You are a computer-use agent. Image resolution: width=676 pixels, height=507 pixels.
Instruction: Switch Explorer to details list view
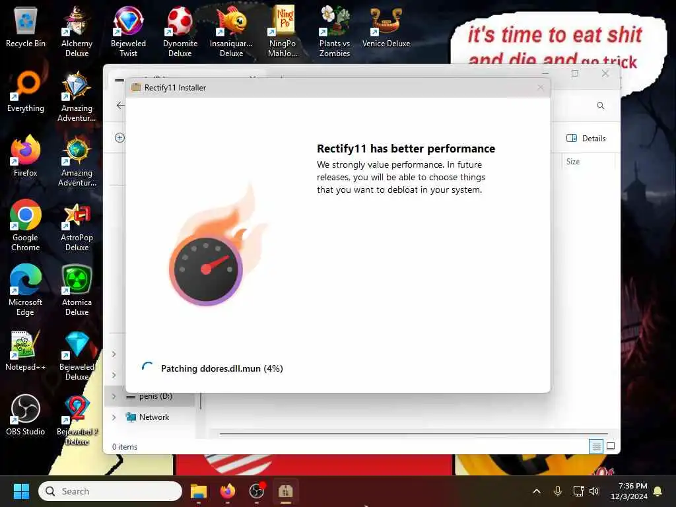click(596, 447)
